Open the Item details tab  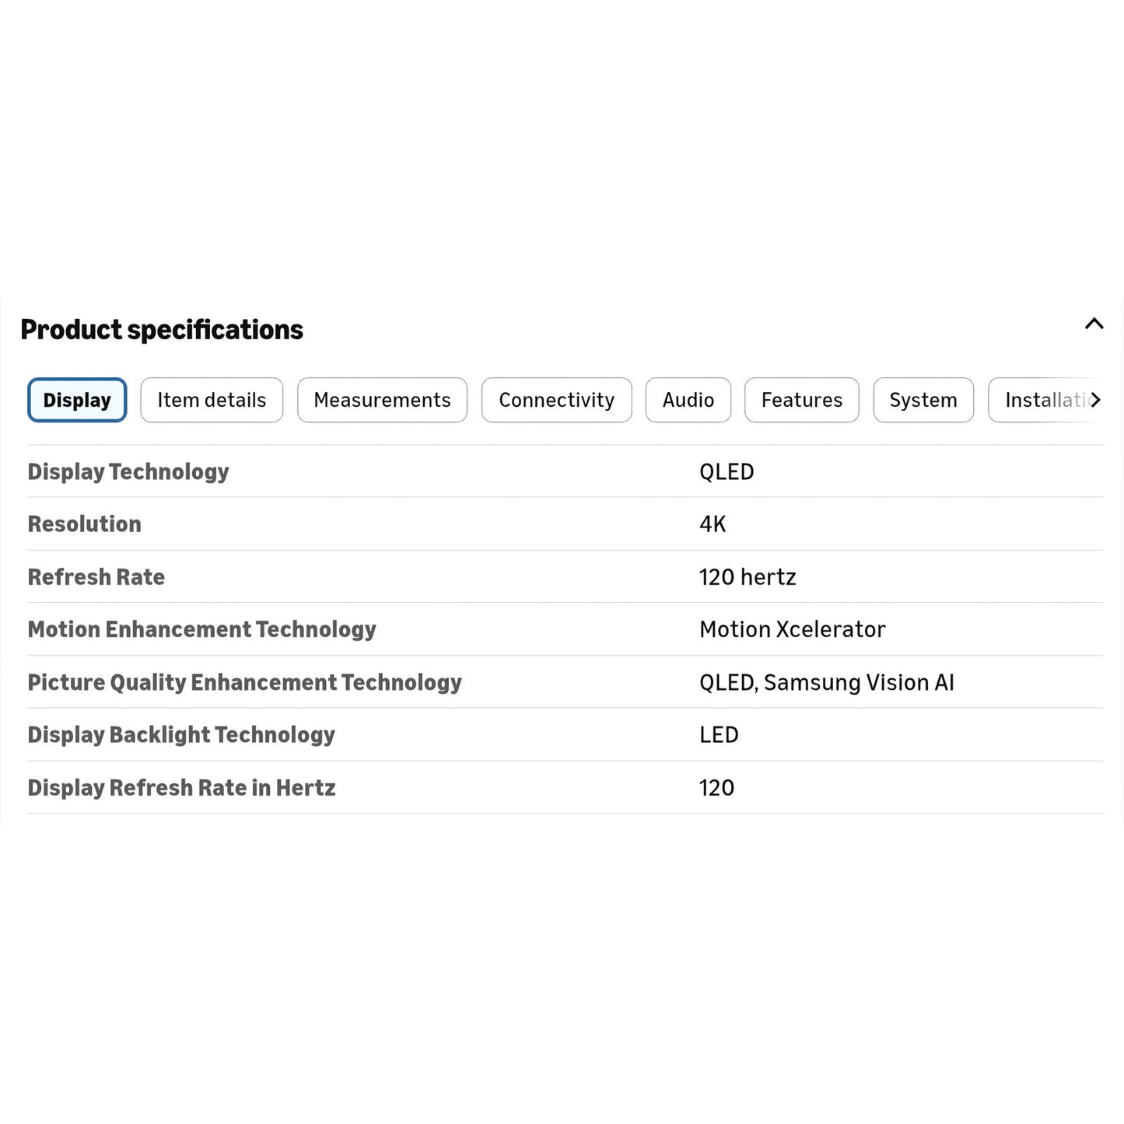point(212,400)
